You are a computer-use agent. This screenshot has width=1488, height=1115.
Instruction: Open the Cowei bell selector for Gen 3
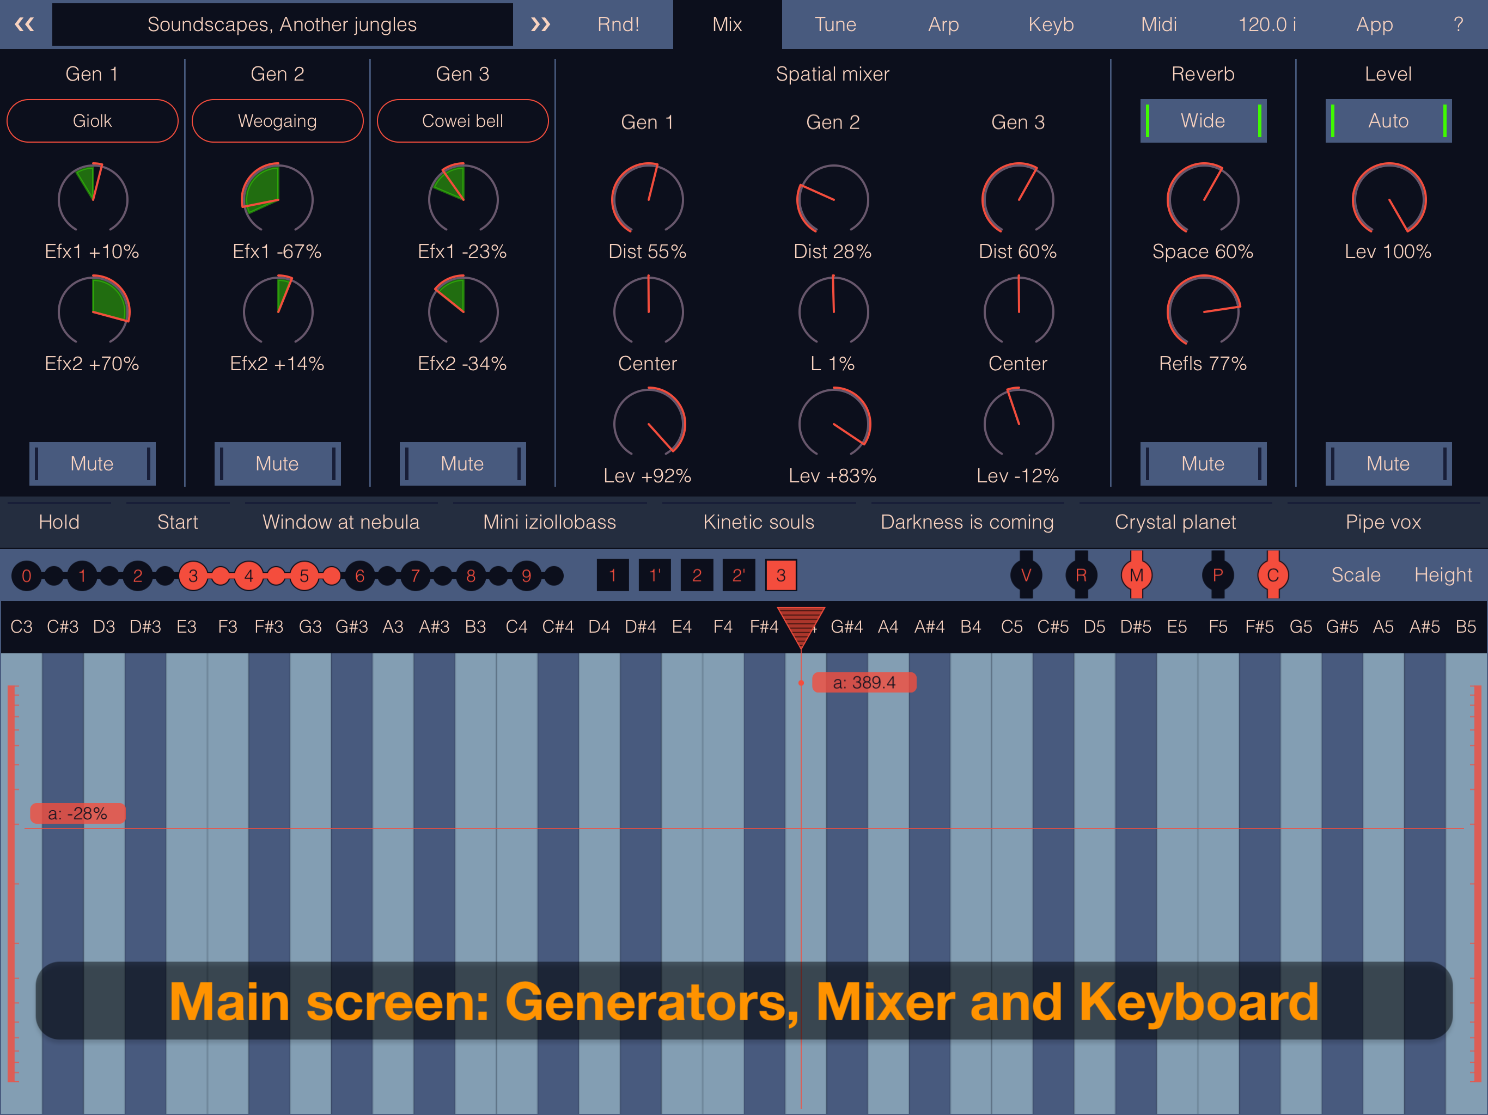pos(462,120)
